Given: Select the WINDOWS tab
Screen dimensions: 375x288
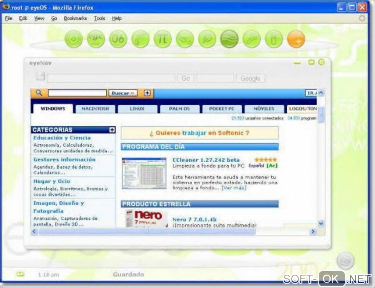Looking at the screenshot, I should pos(53,108).
